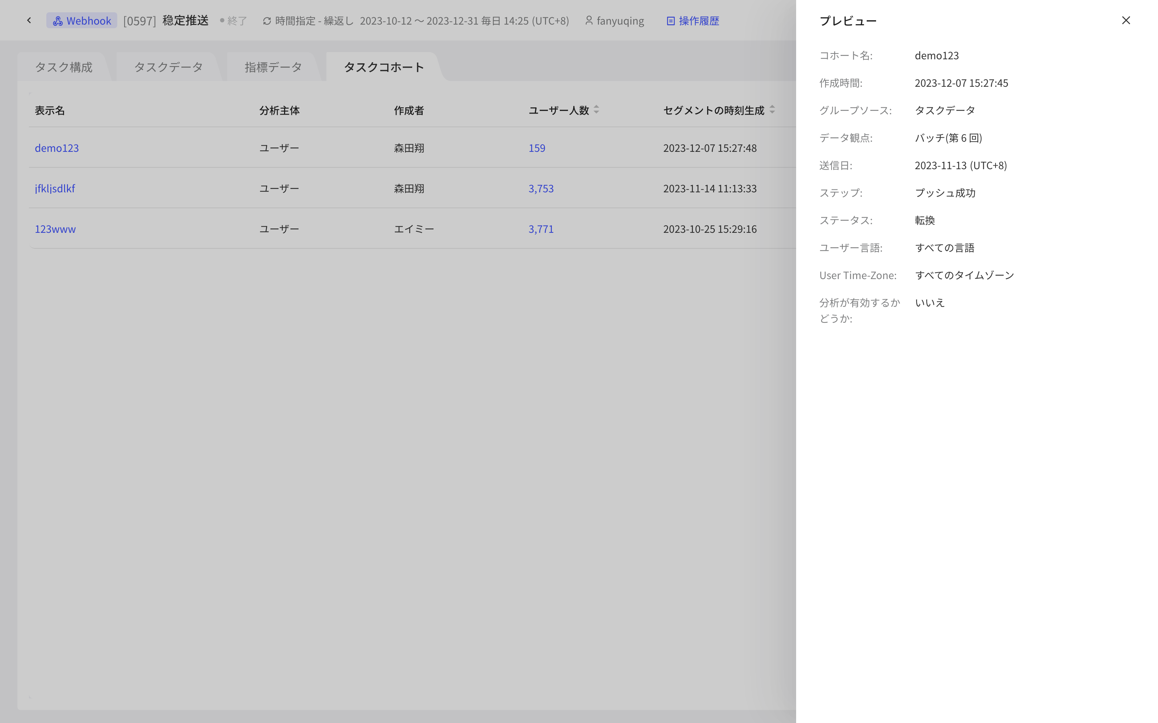Click timestamp 2023-11-14 11:13:33

[710, 188]
